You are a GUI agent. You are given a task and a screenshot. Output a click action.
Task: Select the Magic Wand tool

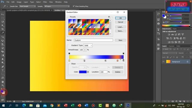pos(3,25)
